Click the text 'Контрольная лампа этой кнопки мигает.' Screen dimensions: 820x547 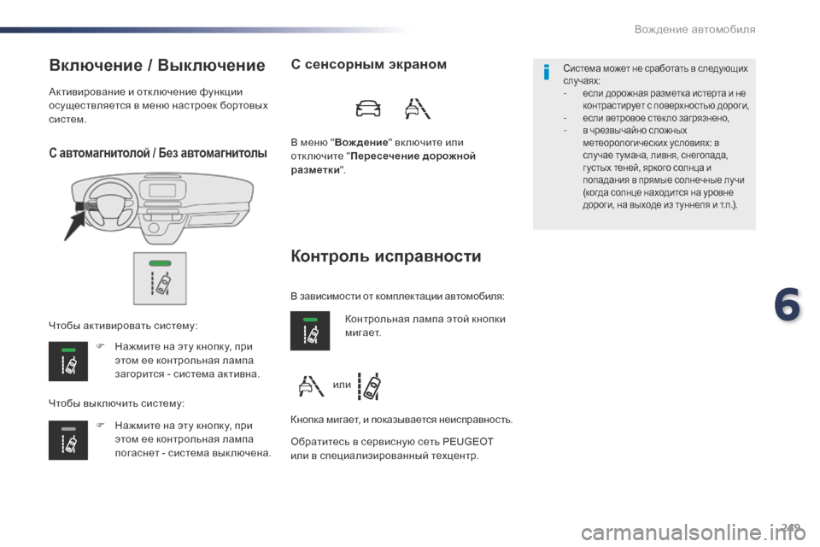pos(425,326)
